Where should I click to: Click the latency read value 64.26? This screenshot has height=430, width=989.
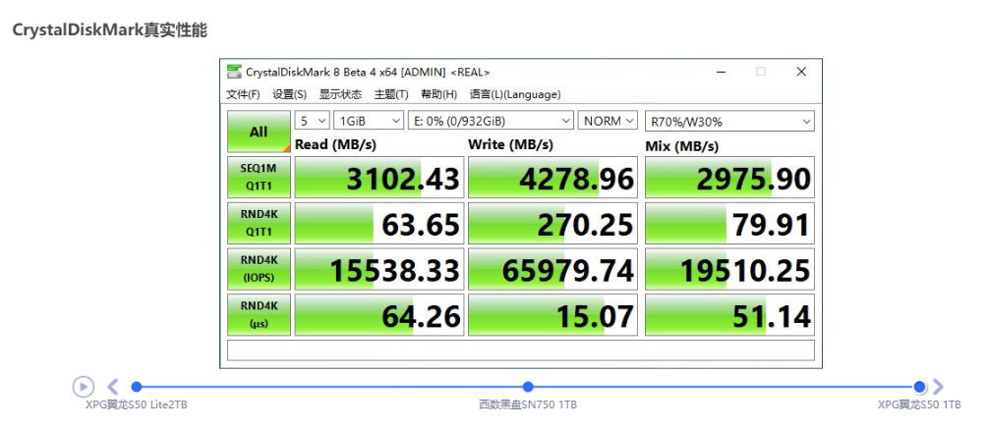pyautogui.click(x=379, y=315)
